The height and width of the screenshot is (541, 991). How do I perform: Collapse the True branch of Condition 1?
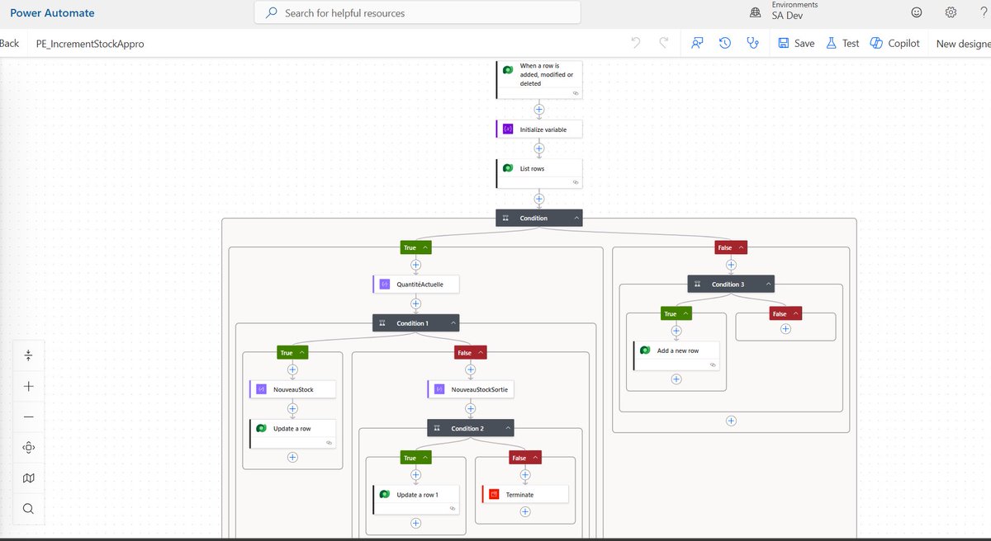(x=301, y=353)
